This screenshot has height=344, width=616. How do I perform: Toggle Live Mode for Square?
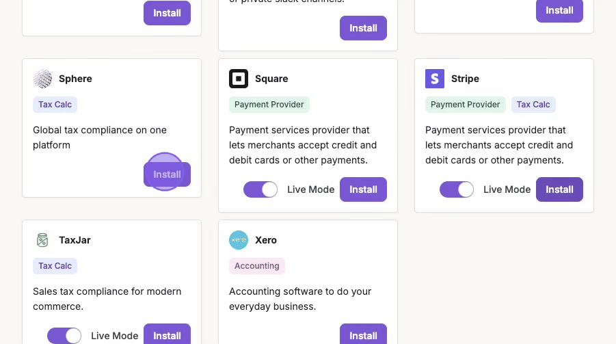pos(260,189)
